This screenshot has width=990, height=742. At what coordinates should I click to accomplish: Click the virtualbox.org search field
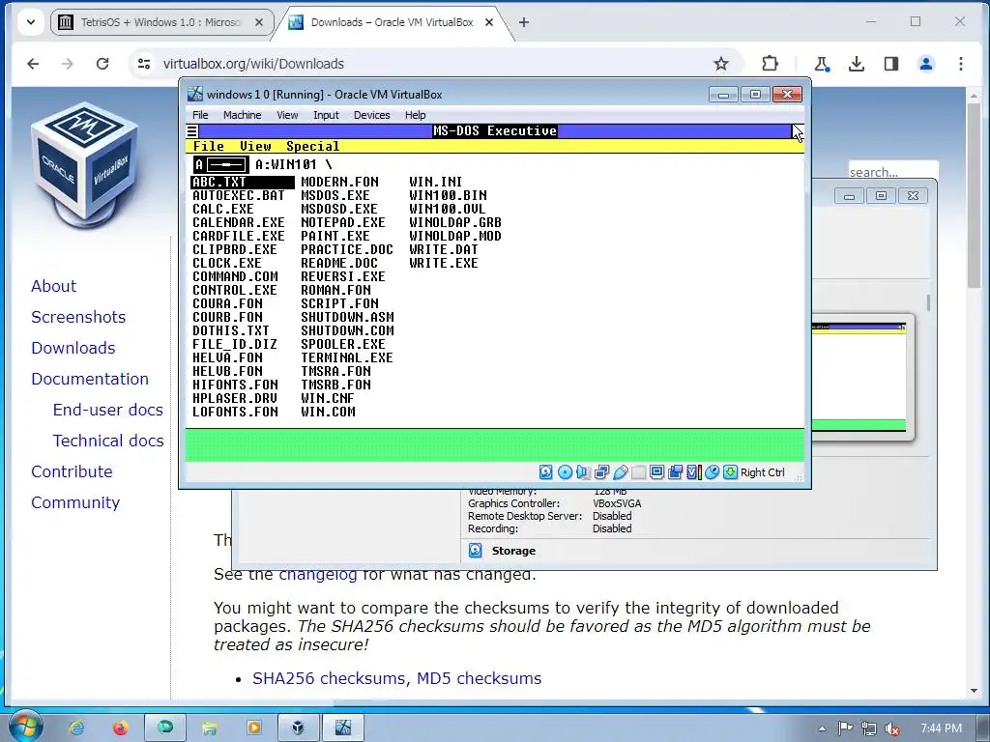892,172
